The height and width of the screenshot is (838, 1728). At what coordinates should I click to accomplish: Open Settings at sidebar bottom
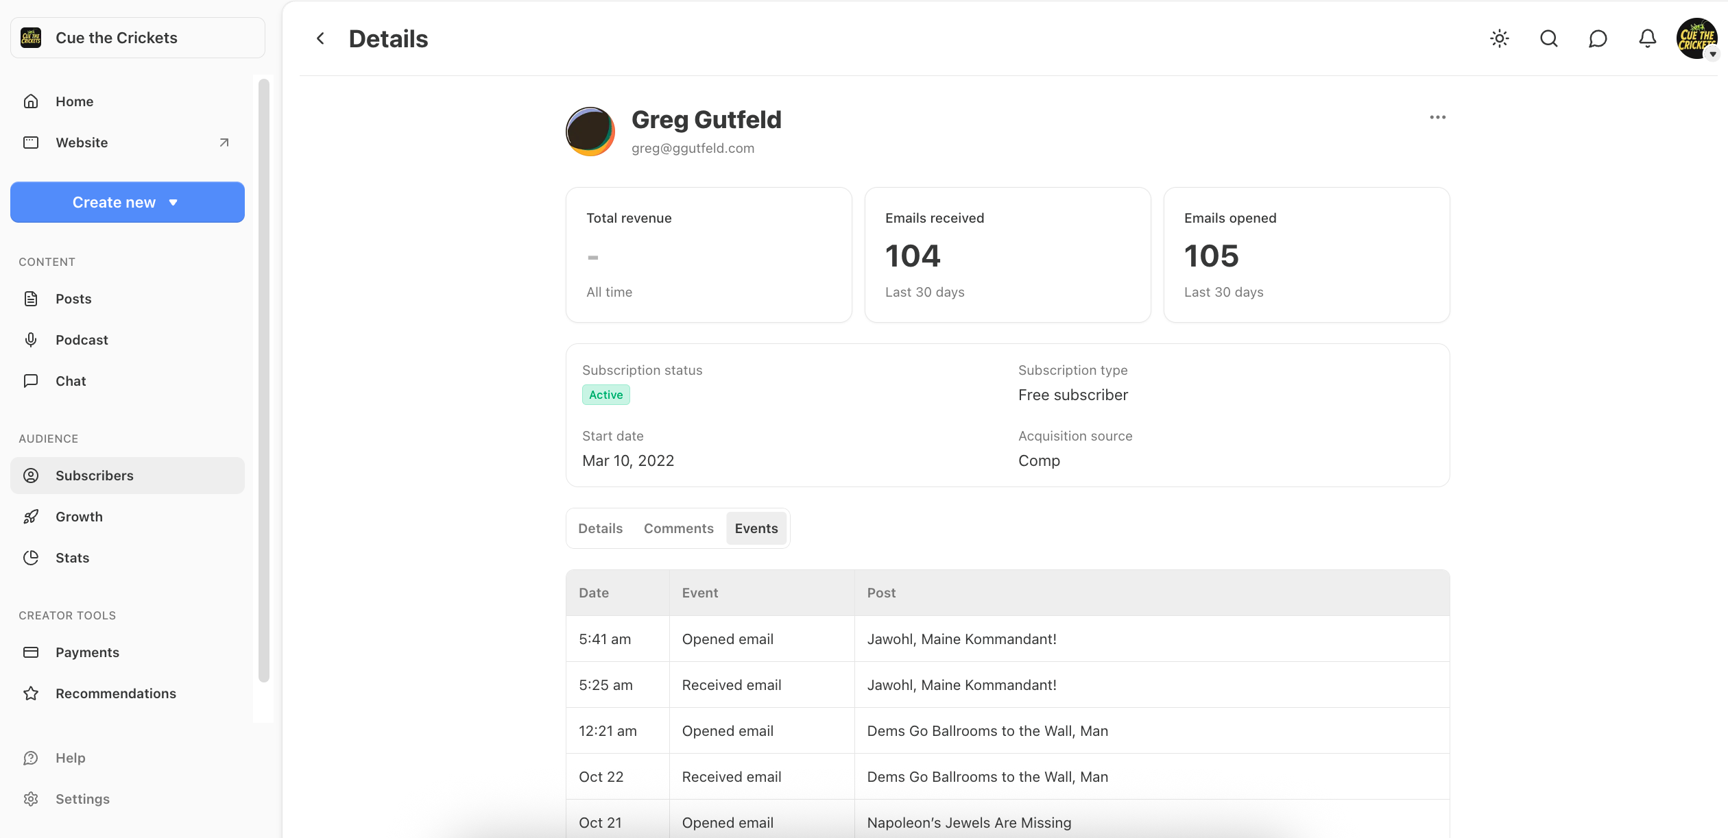tap(82, 799)
